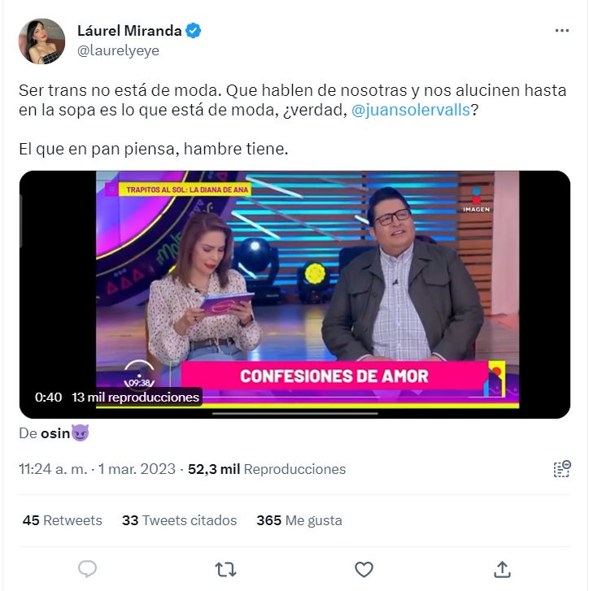View the 365 Me gusta list
589x591 pixels.
299,520
